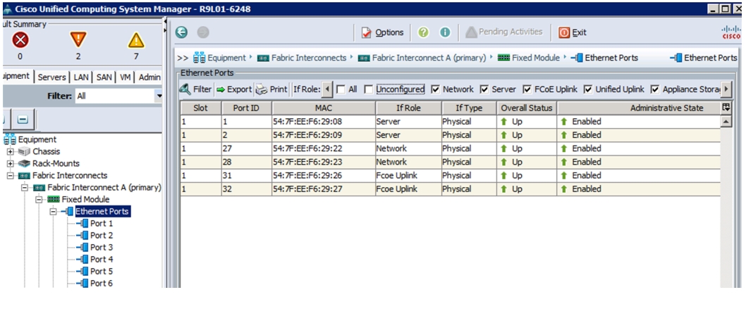Sort by the Port ID column header
This screenshot has width=746, height=316.
(247, 108)
